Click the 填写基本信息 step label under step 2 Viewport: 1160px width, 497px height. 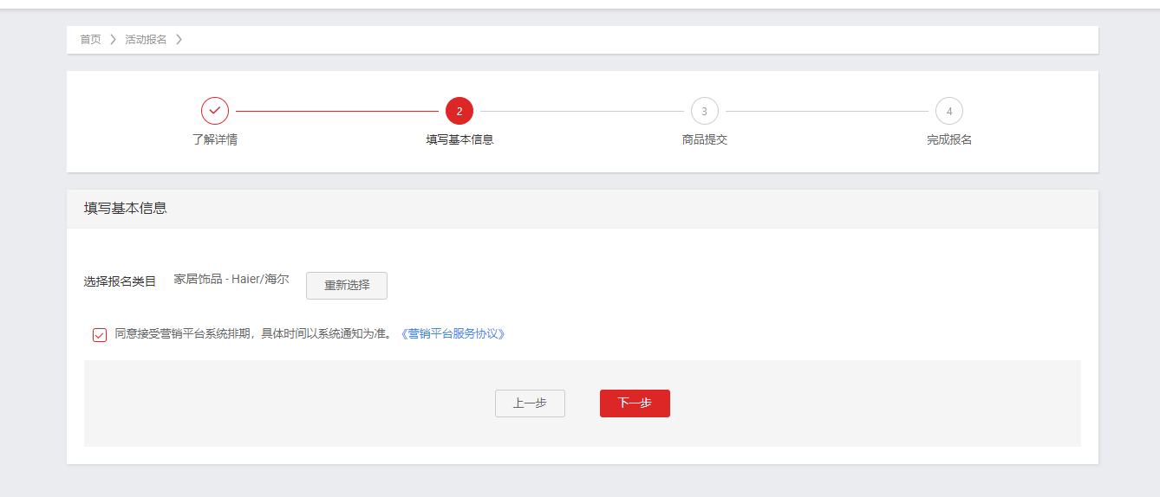(x=459, y=140)
